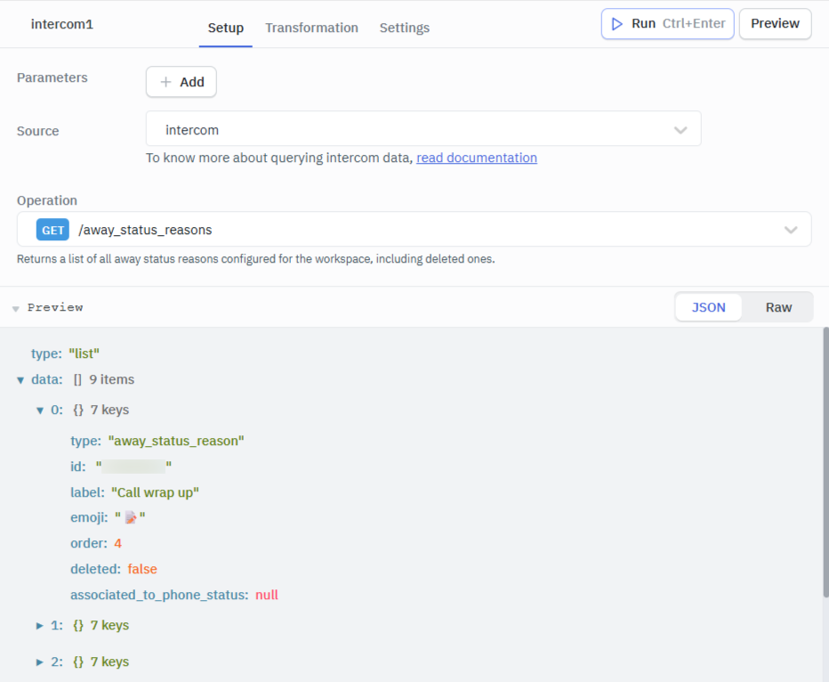The image size is (829, 682).
Task: Click the Preview button at top right
Action: (775, 24)
